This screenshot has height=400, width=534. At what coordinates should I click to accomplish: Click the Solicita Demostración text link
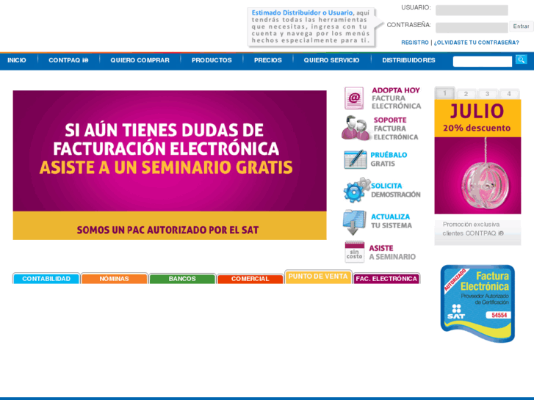pyautogui.click(x=396, y=190)
